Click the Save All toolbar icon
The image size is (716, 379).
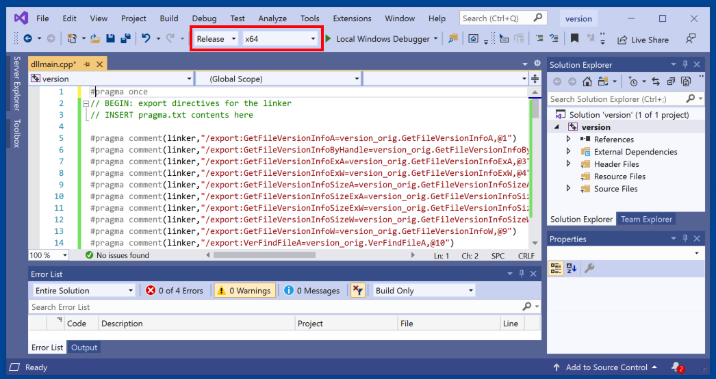125,39
